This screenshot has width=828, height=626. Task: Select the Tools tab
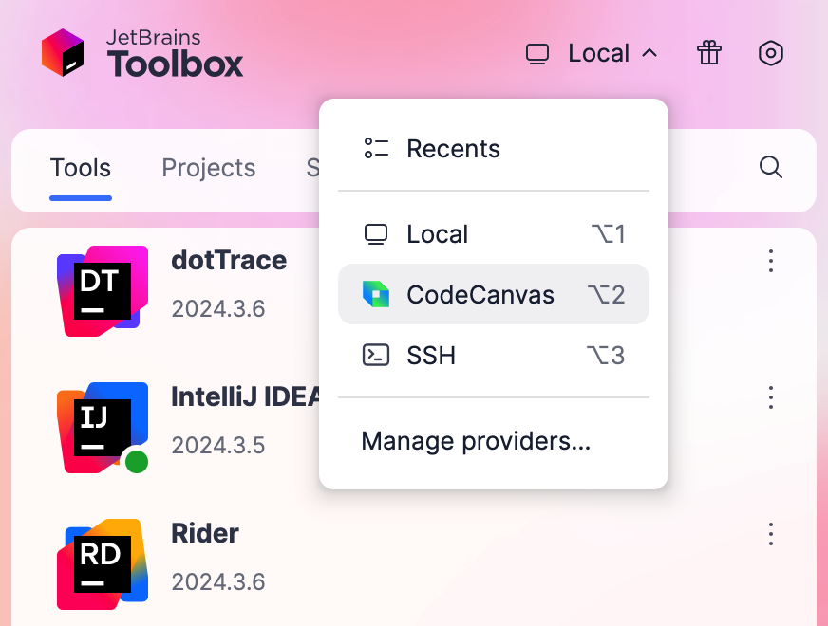[80, 168]
